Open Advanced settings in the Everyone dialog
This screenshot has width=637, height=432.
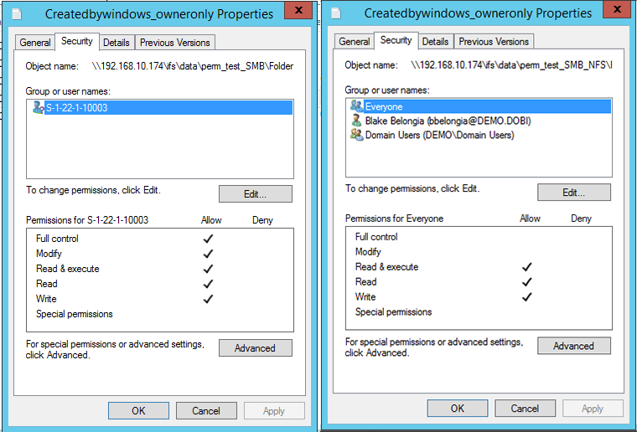(573, 346)
